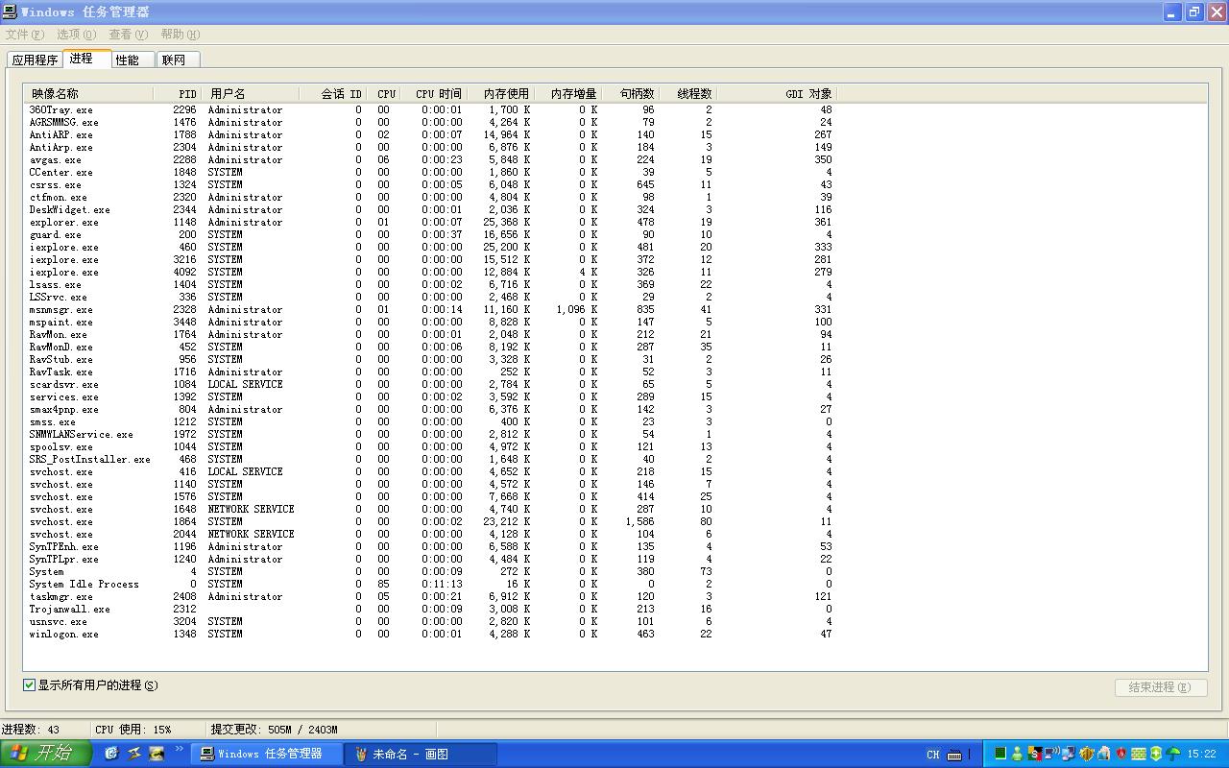This screenshot has height=768, width=1229.
Task: Open the 文件 menu
Action: pyautogui.click(x=25, y=35)
